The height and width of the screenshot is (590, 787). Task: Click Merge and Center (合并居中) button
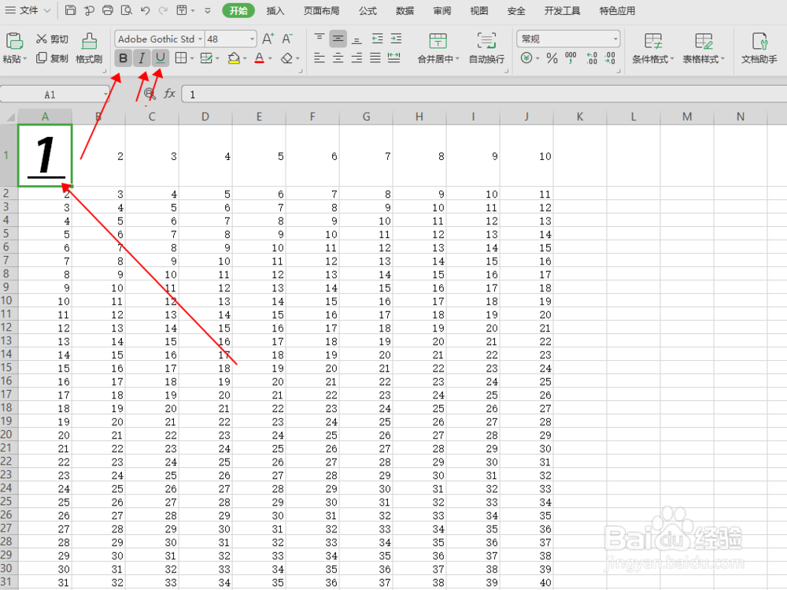(438, 49)
